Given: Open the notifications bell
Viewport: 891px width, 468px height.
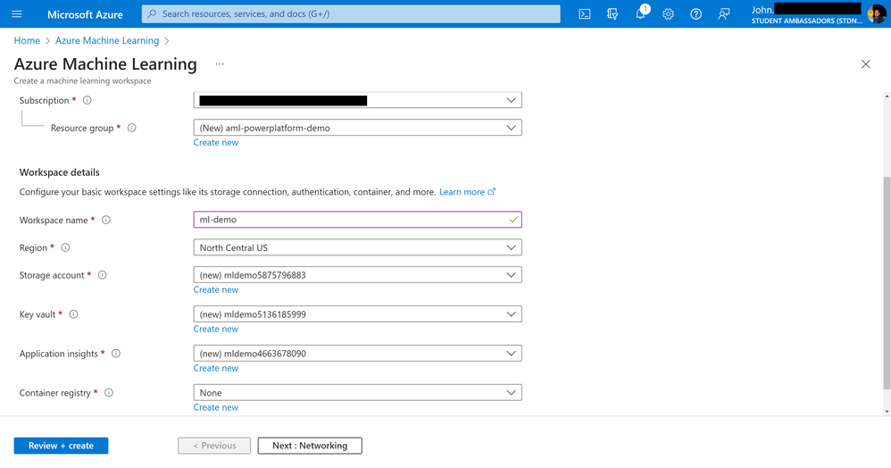Looking at the screenshot, I should 641,13.
